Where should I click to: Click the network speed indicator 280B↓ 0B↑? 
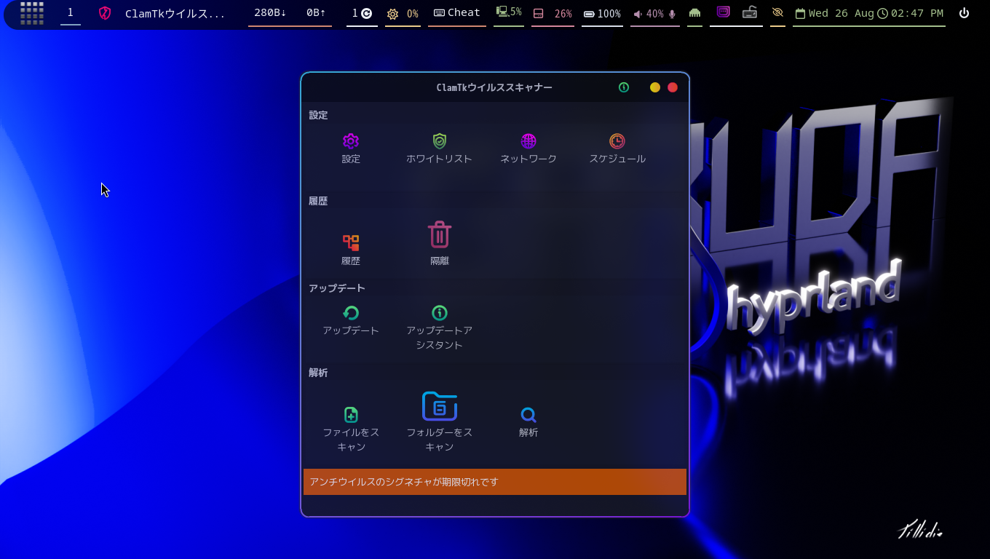(x=290, y=13)
